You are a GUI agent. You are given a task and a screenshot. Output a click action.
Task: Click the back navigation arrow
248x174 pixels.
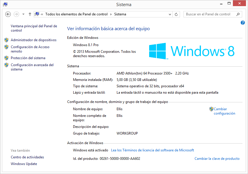(x=8, y=14)
